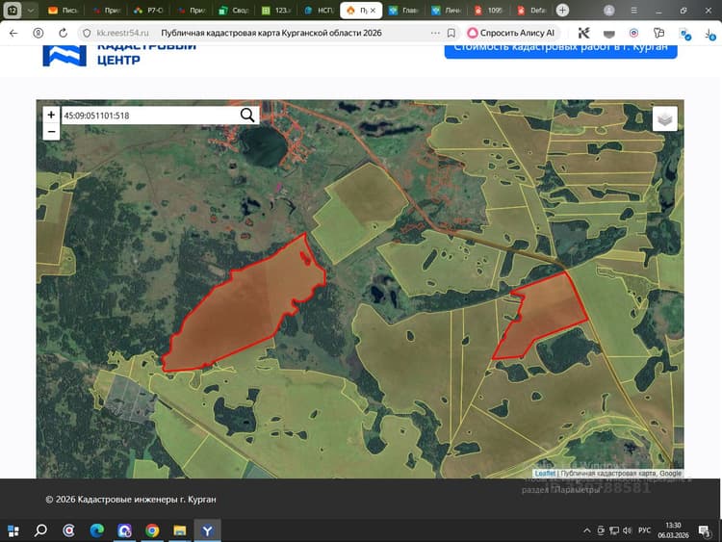Click the cadastral number search field
The image size is (722, 542).
(x=150, y=116)
